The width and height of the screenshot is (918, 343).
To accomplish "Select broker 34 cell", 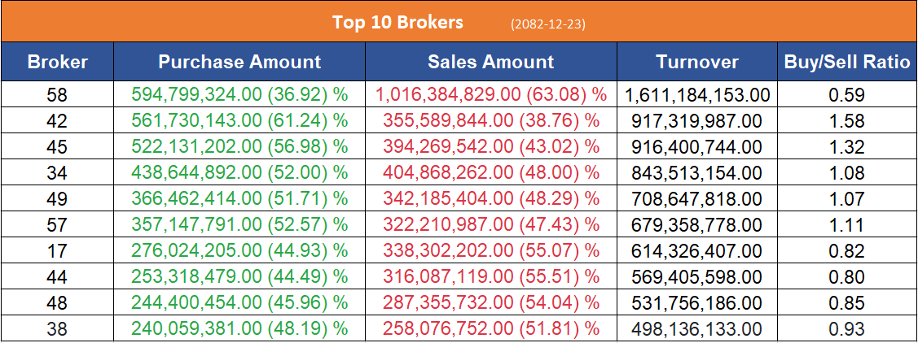I will 57,173.
